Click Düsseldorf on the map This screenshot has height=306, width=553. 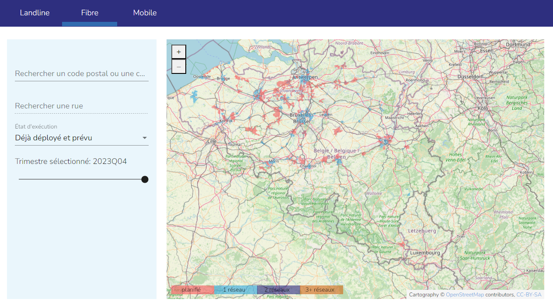470,76
